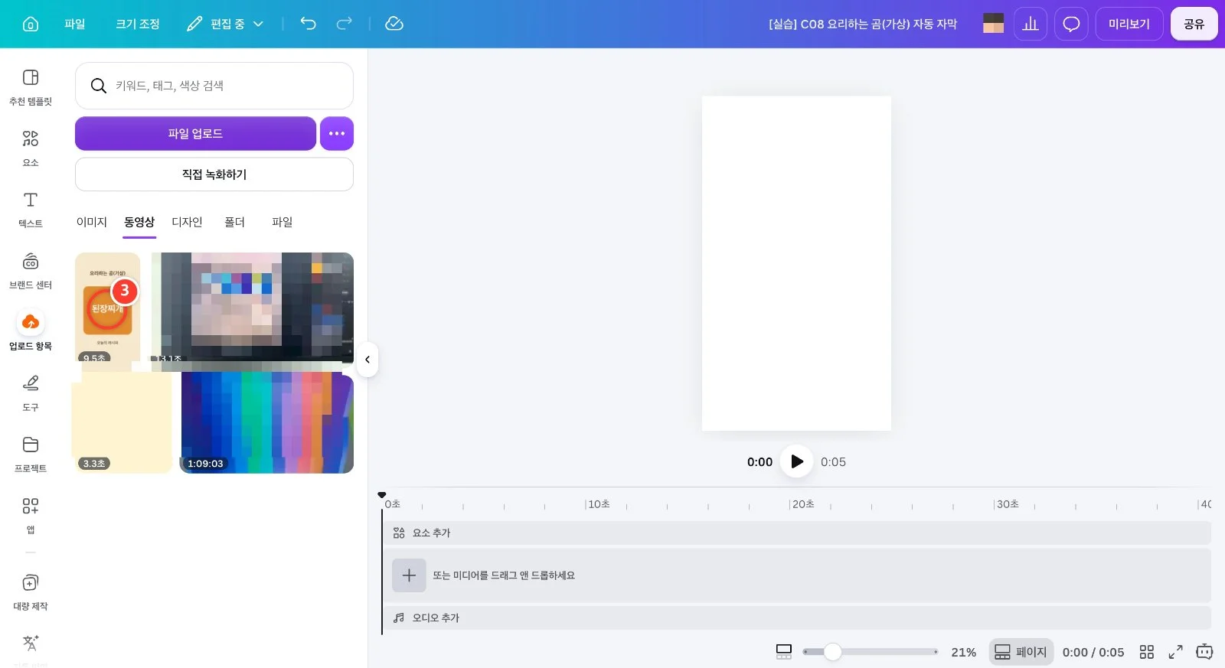
Task: Open the comments speech bubble
Action: click(1071, 24)
